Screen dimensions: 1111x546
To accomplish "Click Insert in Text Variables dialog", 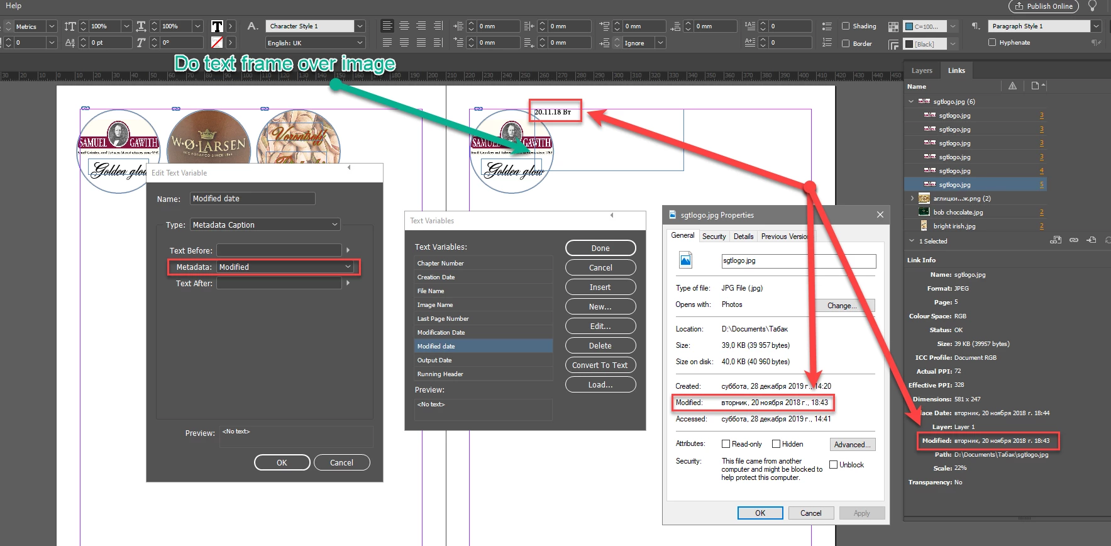I will [x=600, y=287].
